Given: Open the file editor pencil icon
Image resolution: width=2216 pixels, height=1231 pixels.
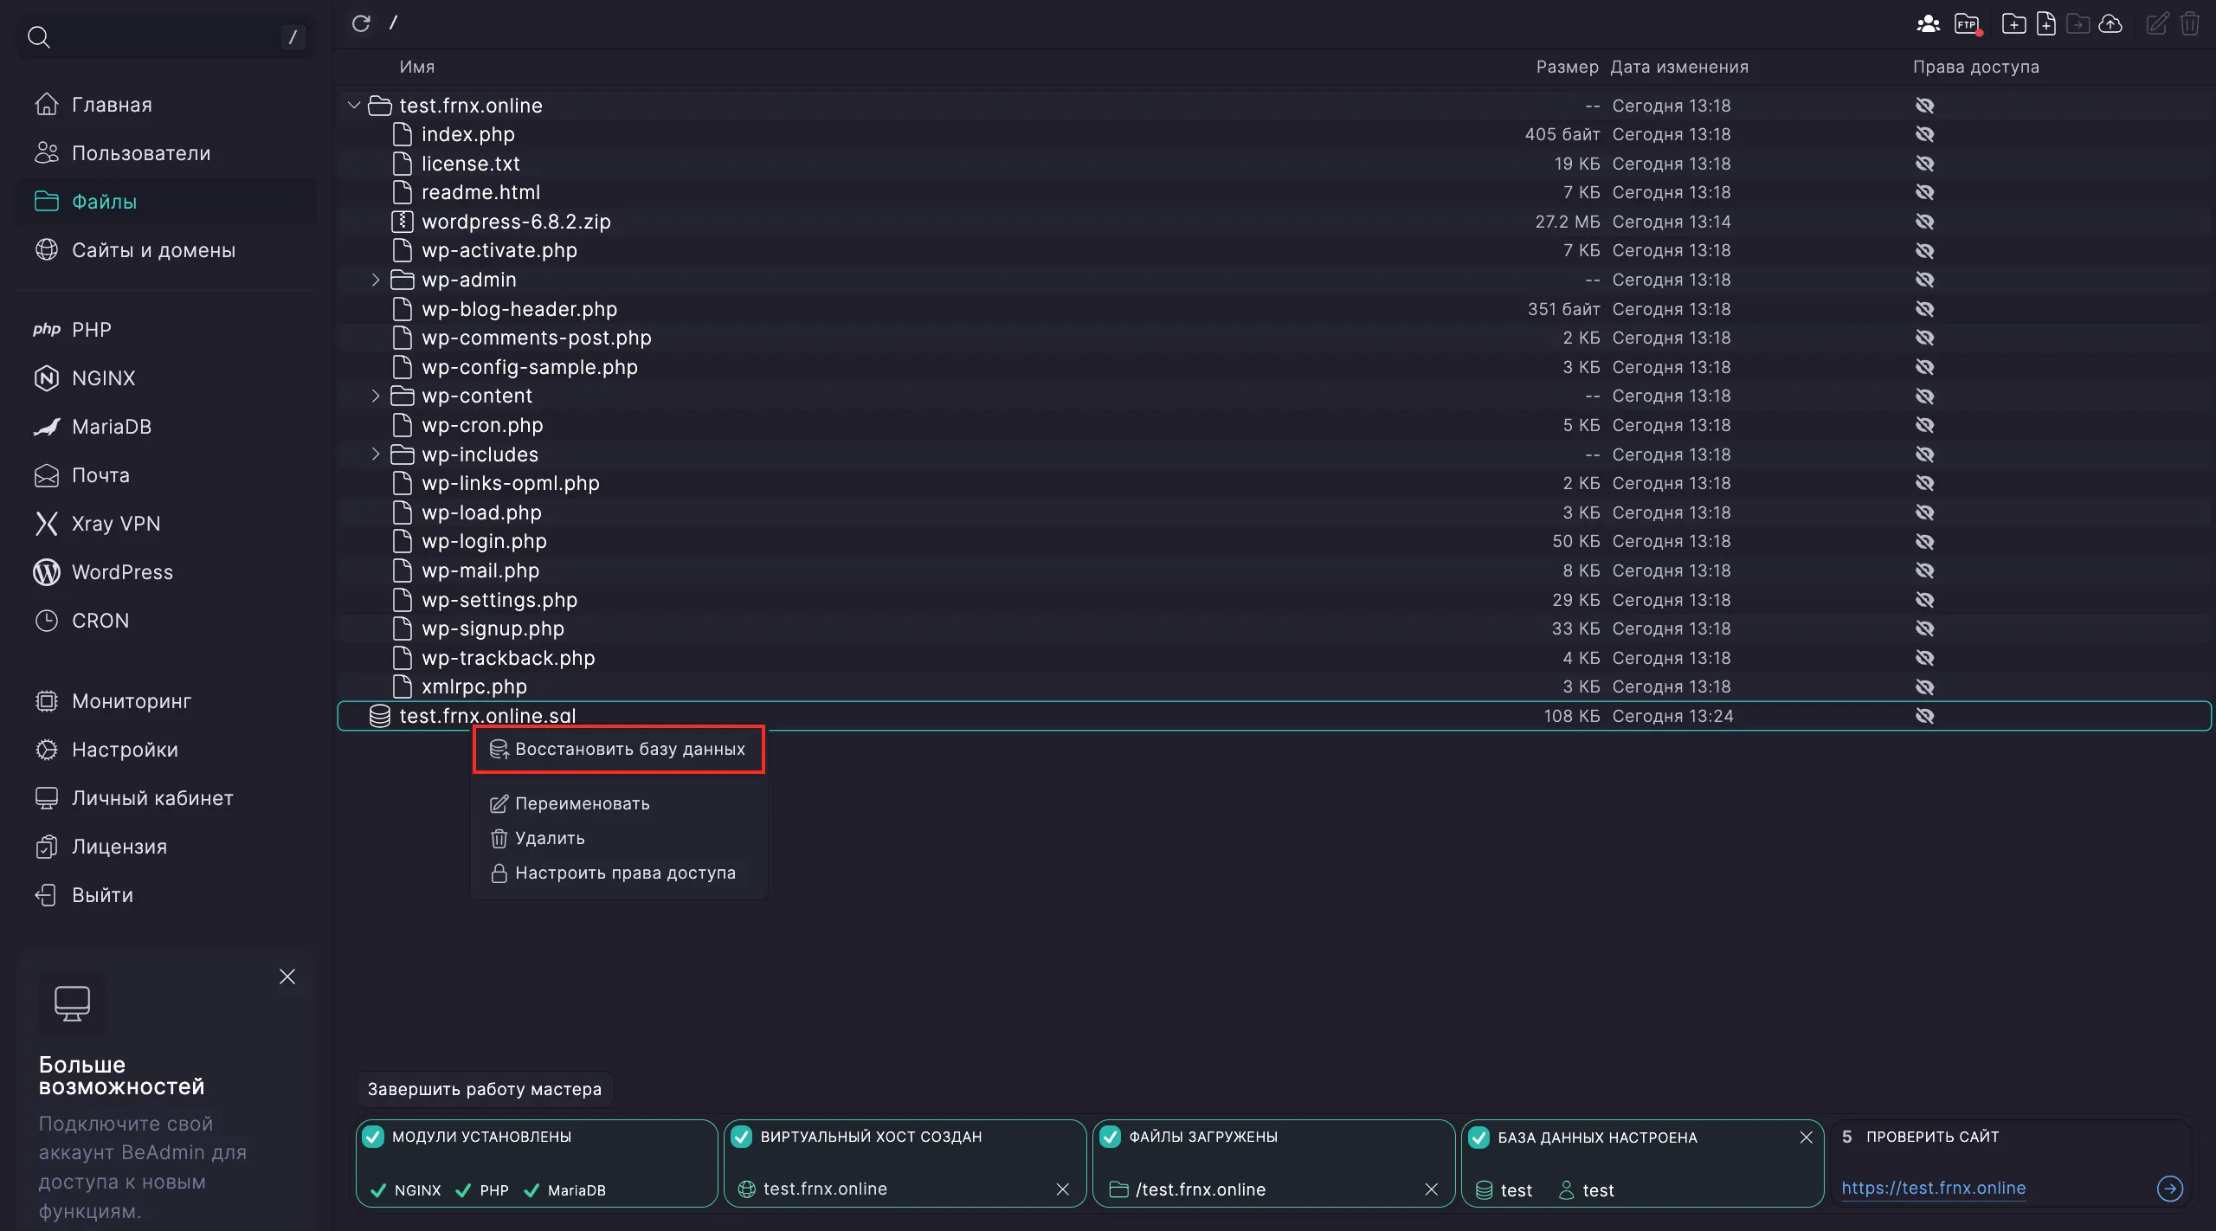Looking at the screenshot, I should [x=2157, y=24].
